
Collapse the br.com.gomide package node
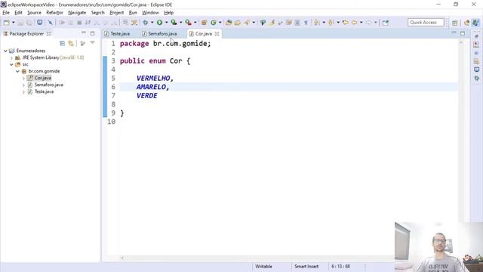[x=17, y=71]
